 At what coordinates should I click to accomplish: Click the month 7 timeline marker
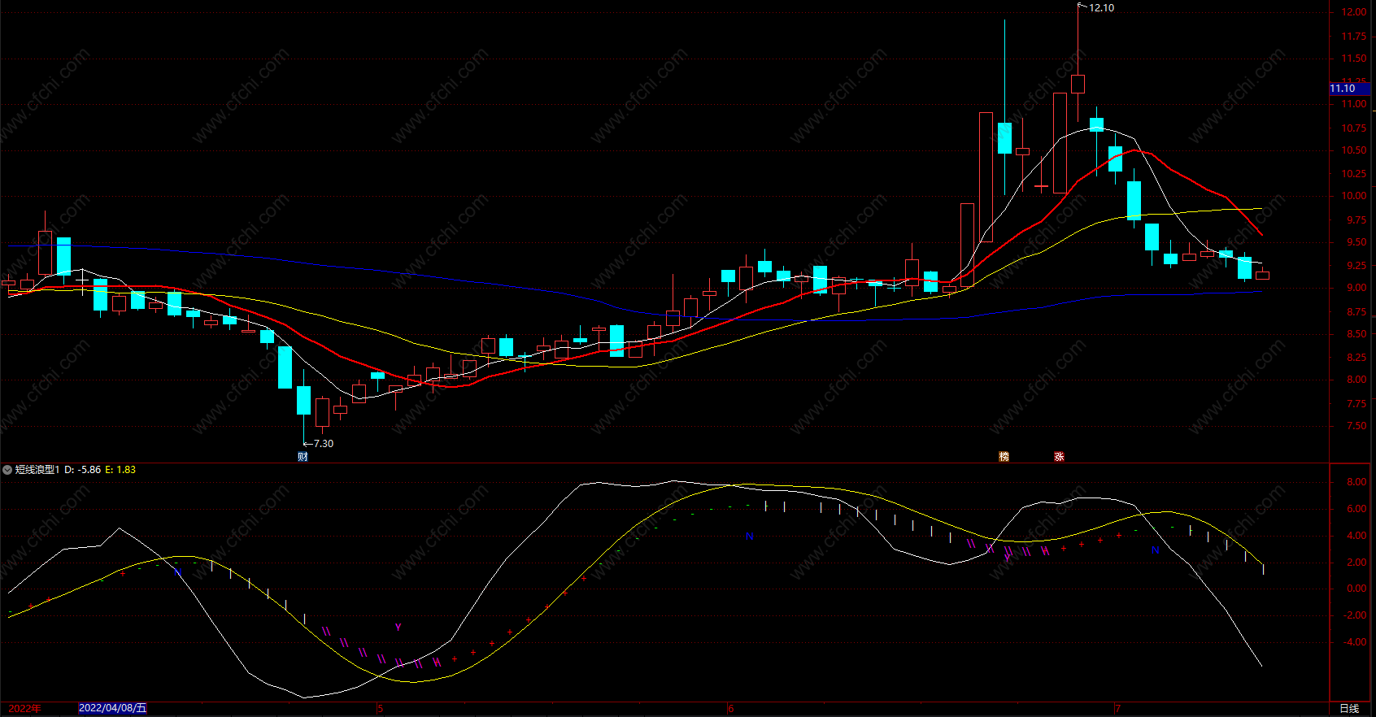coord(1117,709)
